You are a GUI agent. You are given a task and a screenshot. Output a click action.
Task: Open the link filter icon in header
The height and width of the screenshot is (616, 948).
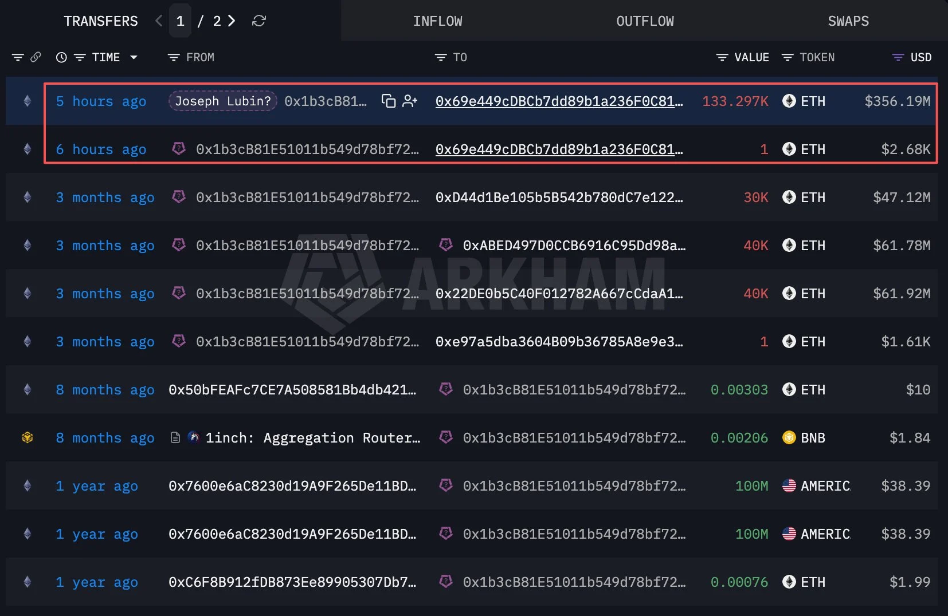click(x=36, y=57)
